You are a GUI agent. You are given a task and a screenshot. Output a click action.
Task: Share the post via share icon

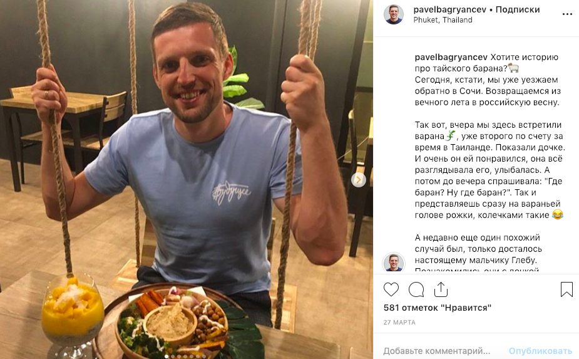pyautogui.click(x=441, y=289)
